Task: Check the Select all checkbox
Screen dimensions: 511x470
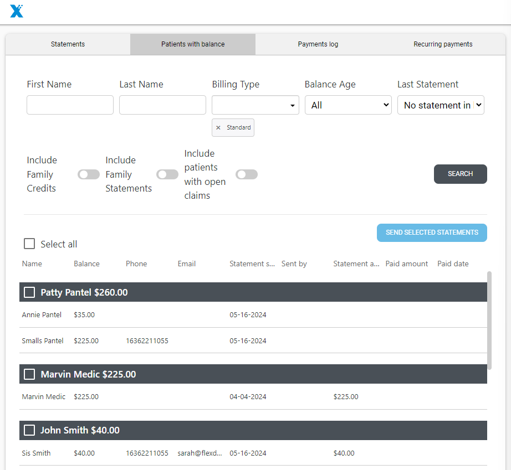Action: [29, 244]
